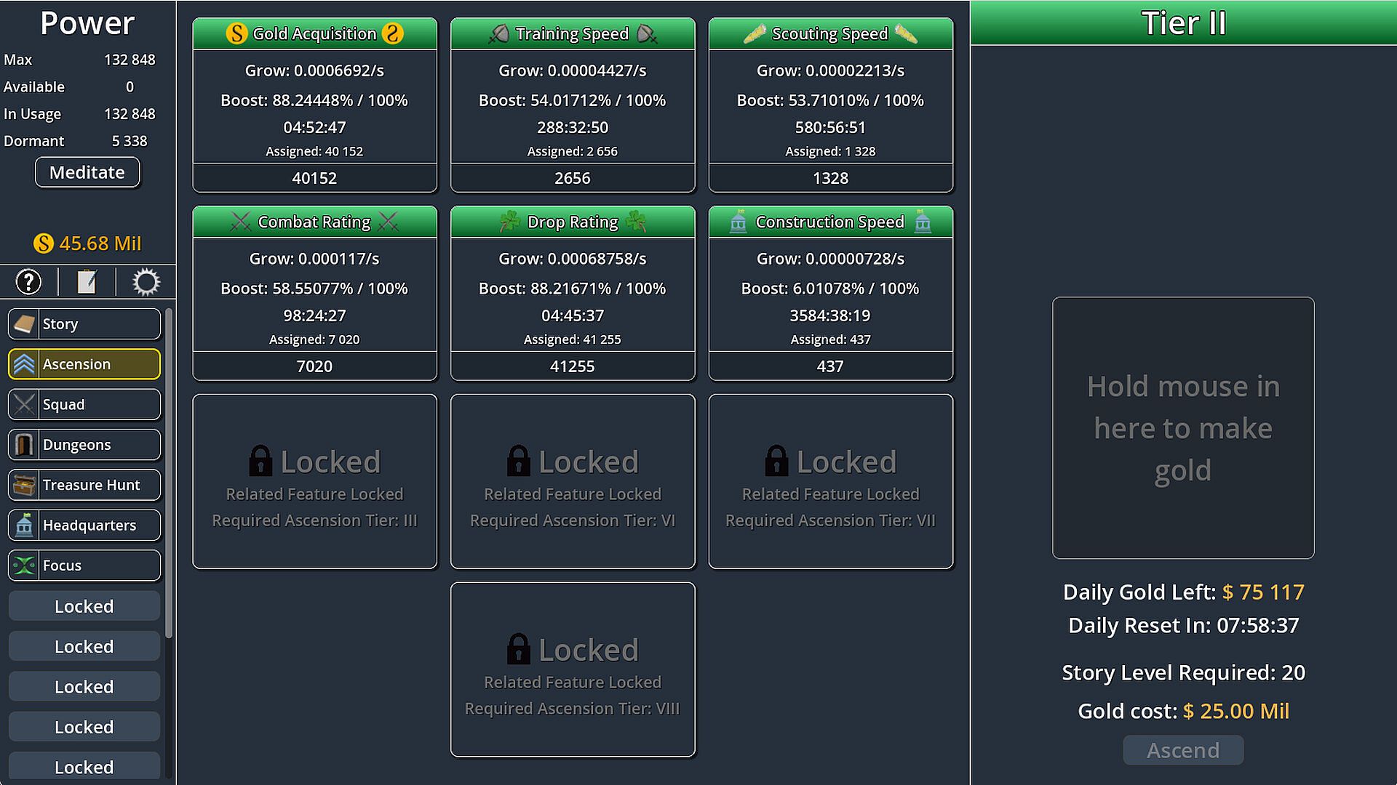Select the Ascension menu item
The height and width of the screenshot is (785, 1397).
[x=84, y=364]
